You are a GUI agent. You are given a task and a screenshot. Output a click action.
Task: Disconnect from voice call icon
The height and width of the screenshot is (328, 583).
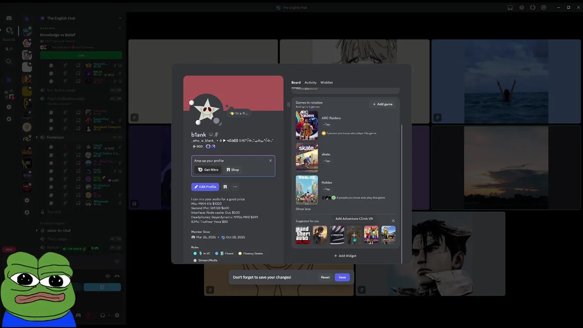click(117, 276)
